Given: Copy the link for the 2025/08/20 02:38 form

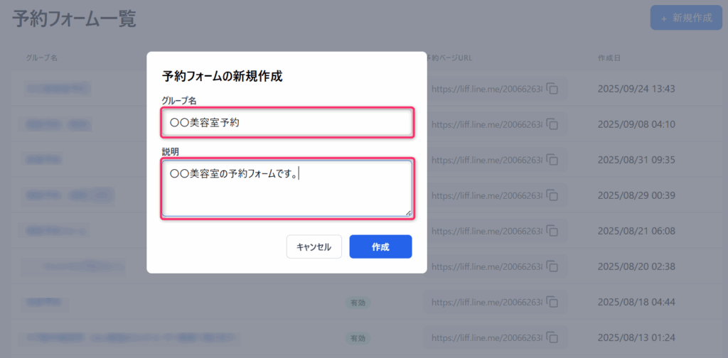Looking at the screenshot, I should [x=552, y=266].
